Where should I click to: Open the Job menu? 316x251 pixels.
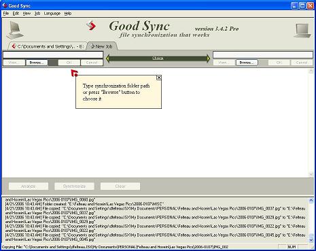[x=37, y=14]
